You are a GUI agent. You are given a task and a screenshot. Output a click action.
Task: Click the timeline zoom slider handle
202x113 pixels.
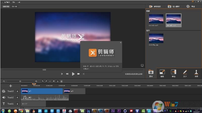[x=20, y=81]
